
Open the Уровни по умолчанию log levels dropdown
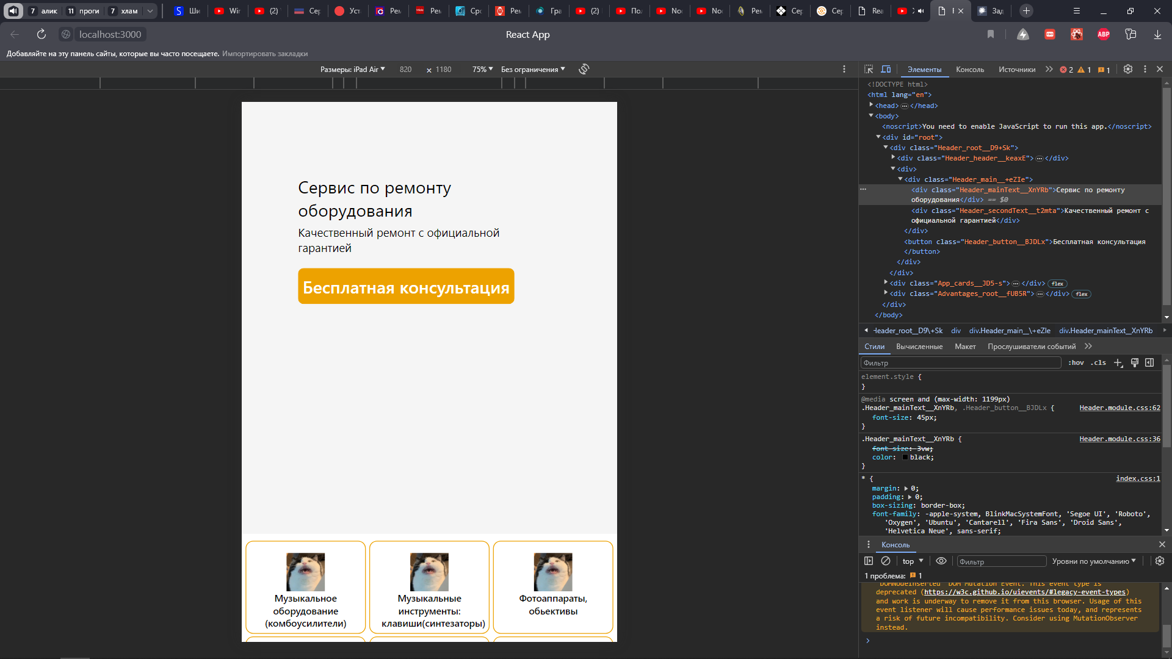pos(1094,561)
